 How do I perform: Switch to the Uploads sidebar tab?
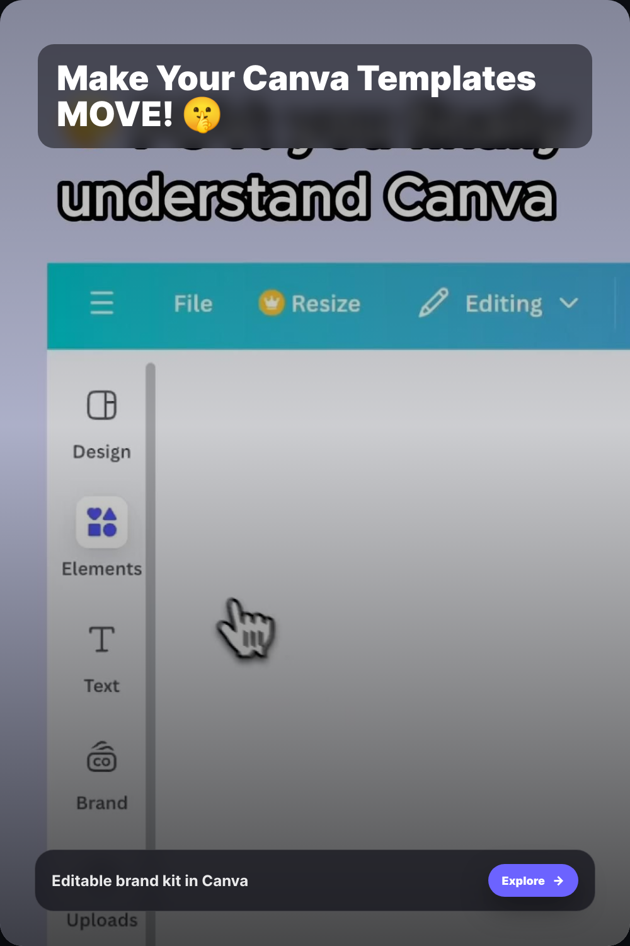101,921
